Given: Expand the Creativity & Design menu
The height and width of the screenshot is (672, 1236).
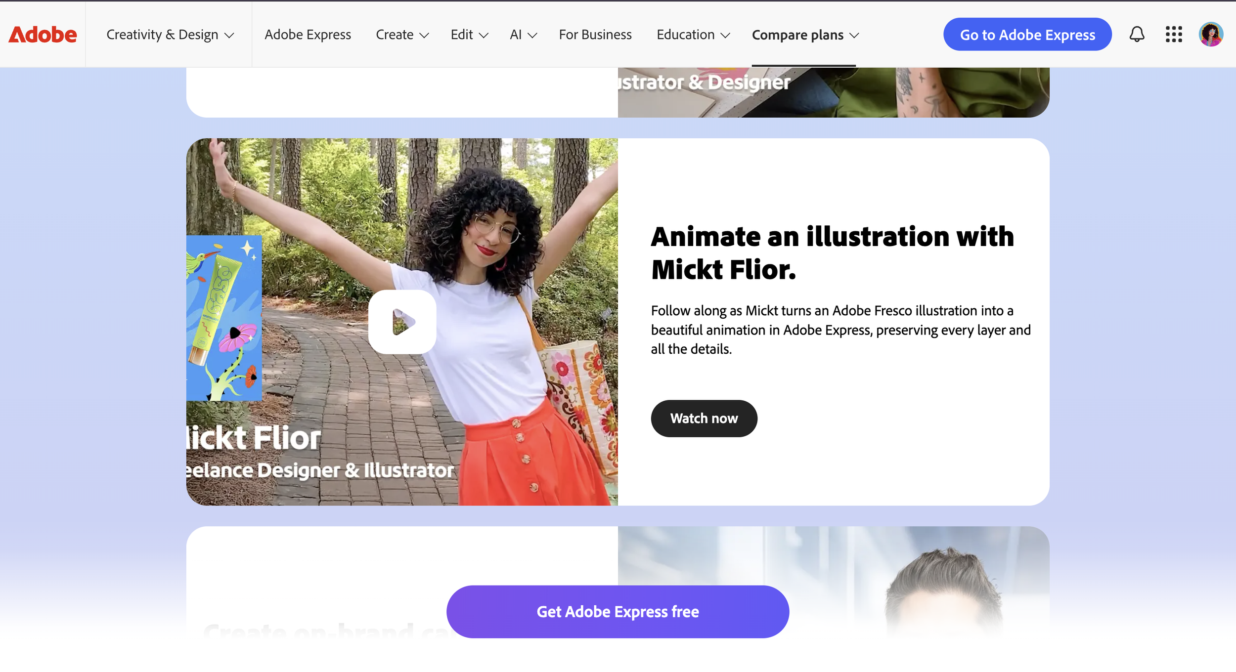Looking at the screenshot, I should click(170, 35).
